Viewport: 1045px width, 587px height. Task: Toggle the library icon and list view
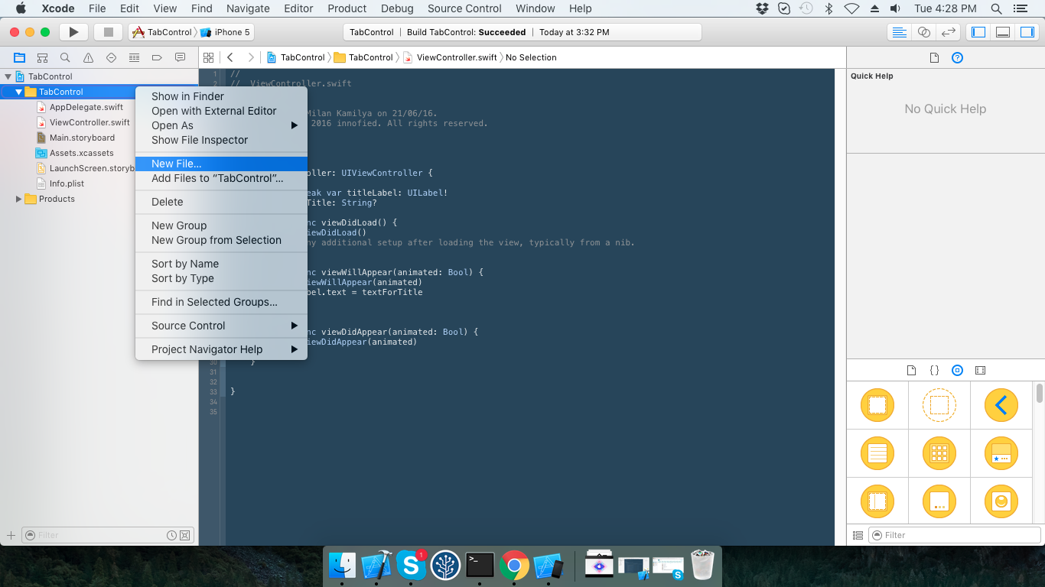[x=858, y=535]
